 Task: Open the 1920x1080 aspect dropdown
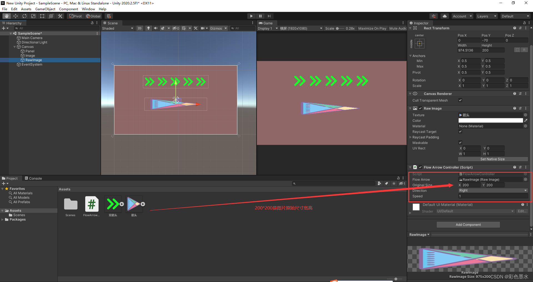[301, 28]
